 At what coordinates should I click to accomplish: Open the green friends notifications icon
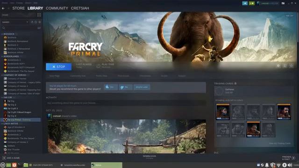click(251, 3)
